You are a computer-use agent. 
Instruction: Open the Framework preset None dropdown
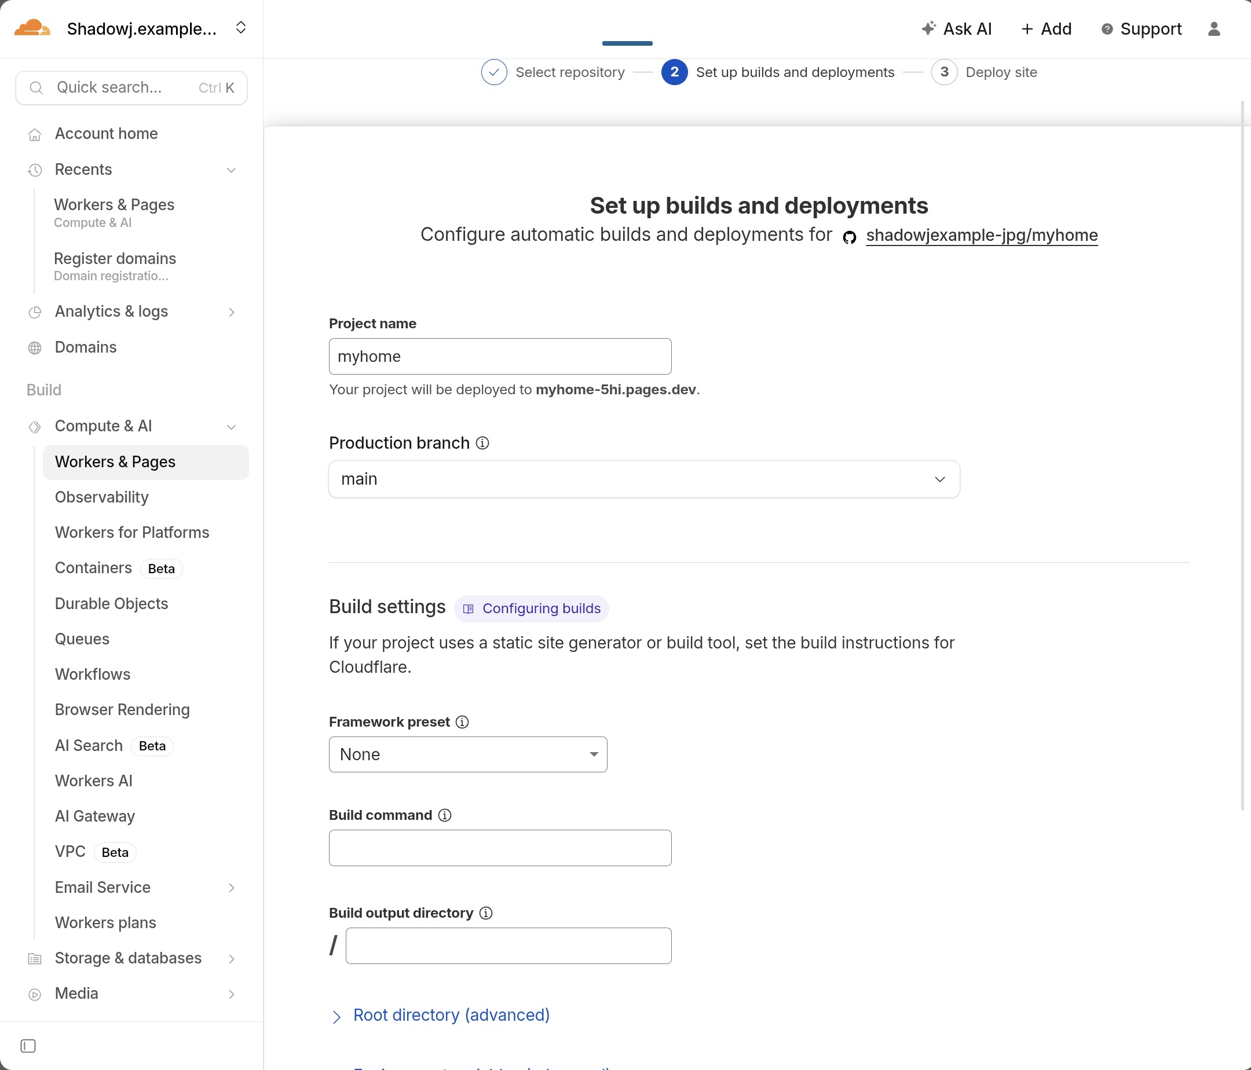(468, 754)
